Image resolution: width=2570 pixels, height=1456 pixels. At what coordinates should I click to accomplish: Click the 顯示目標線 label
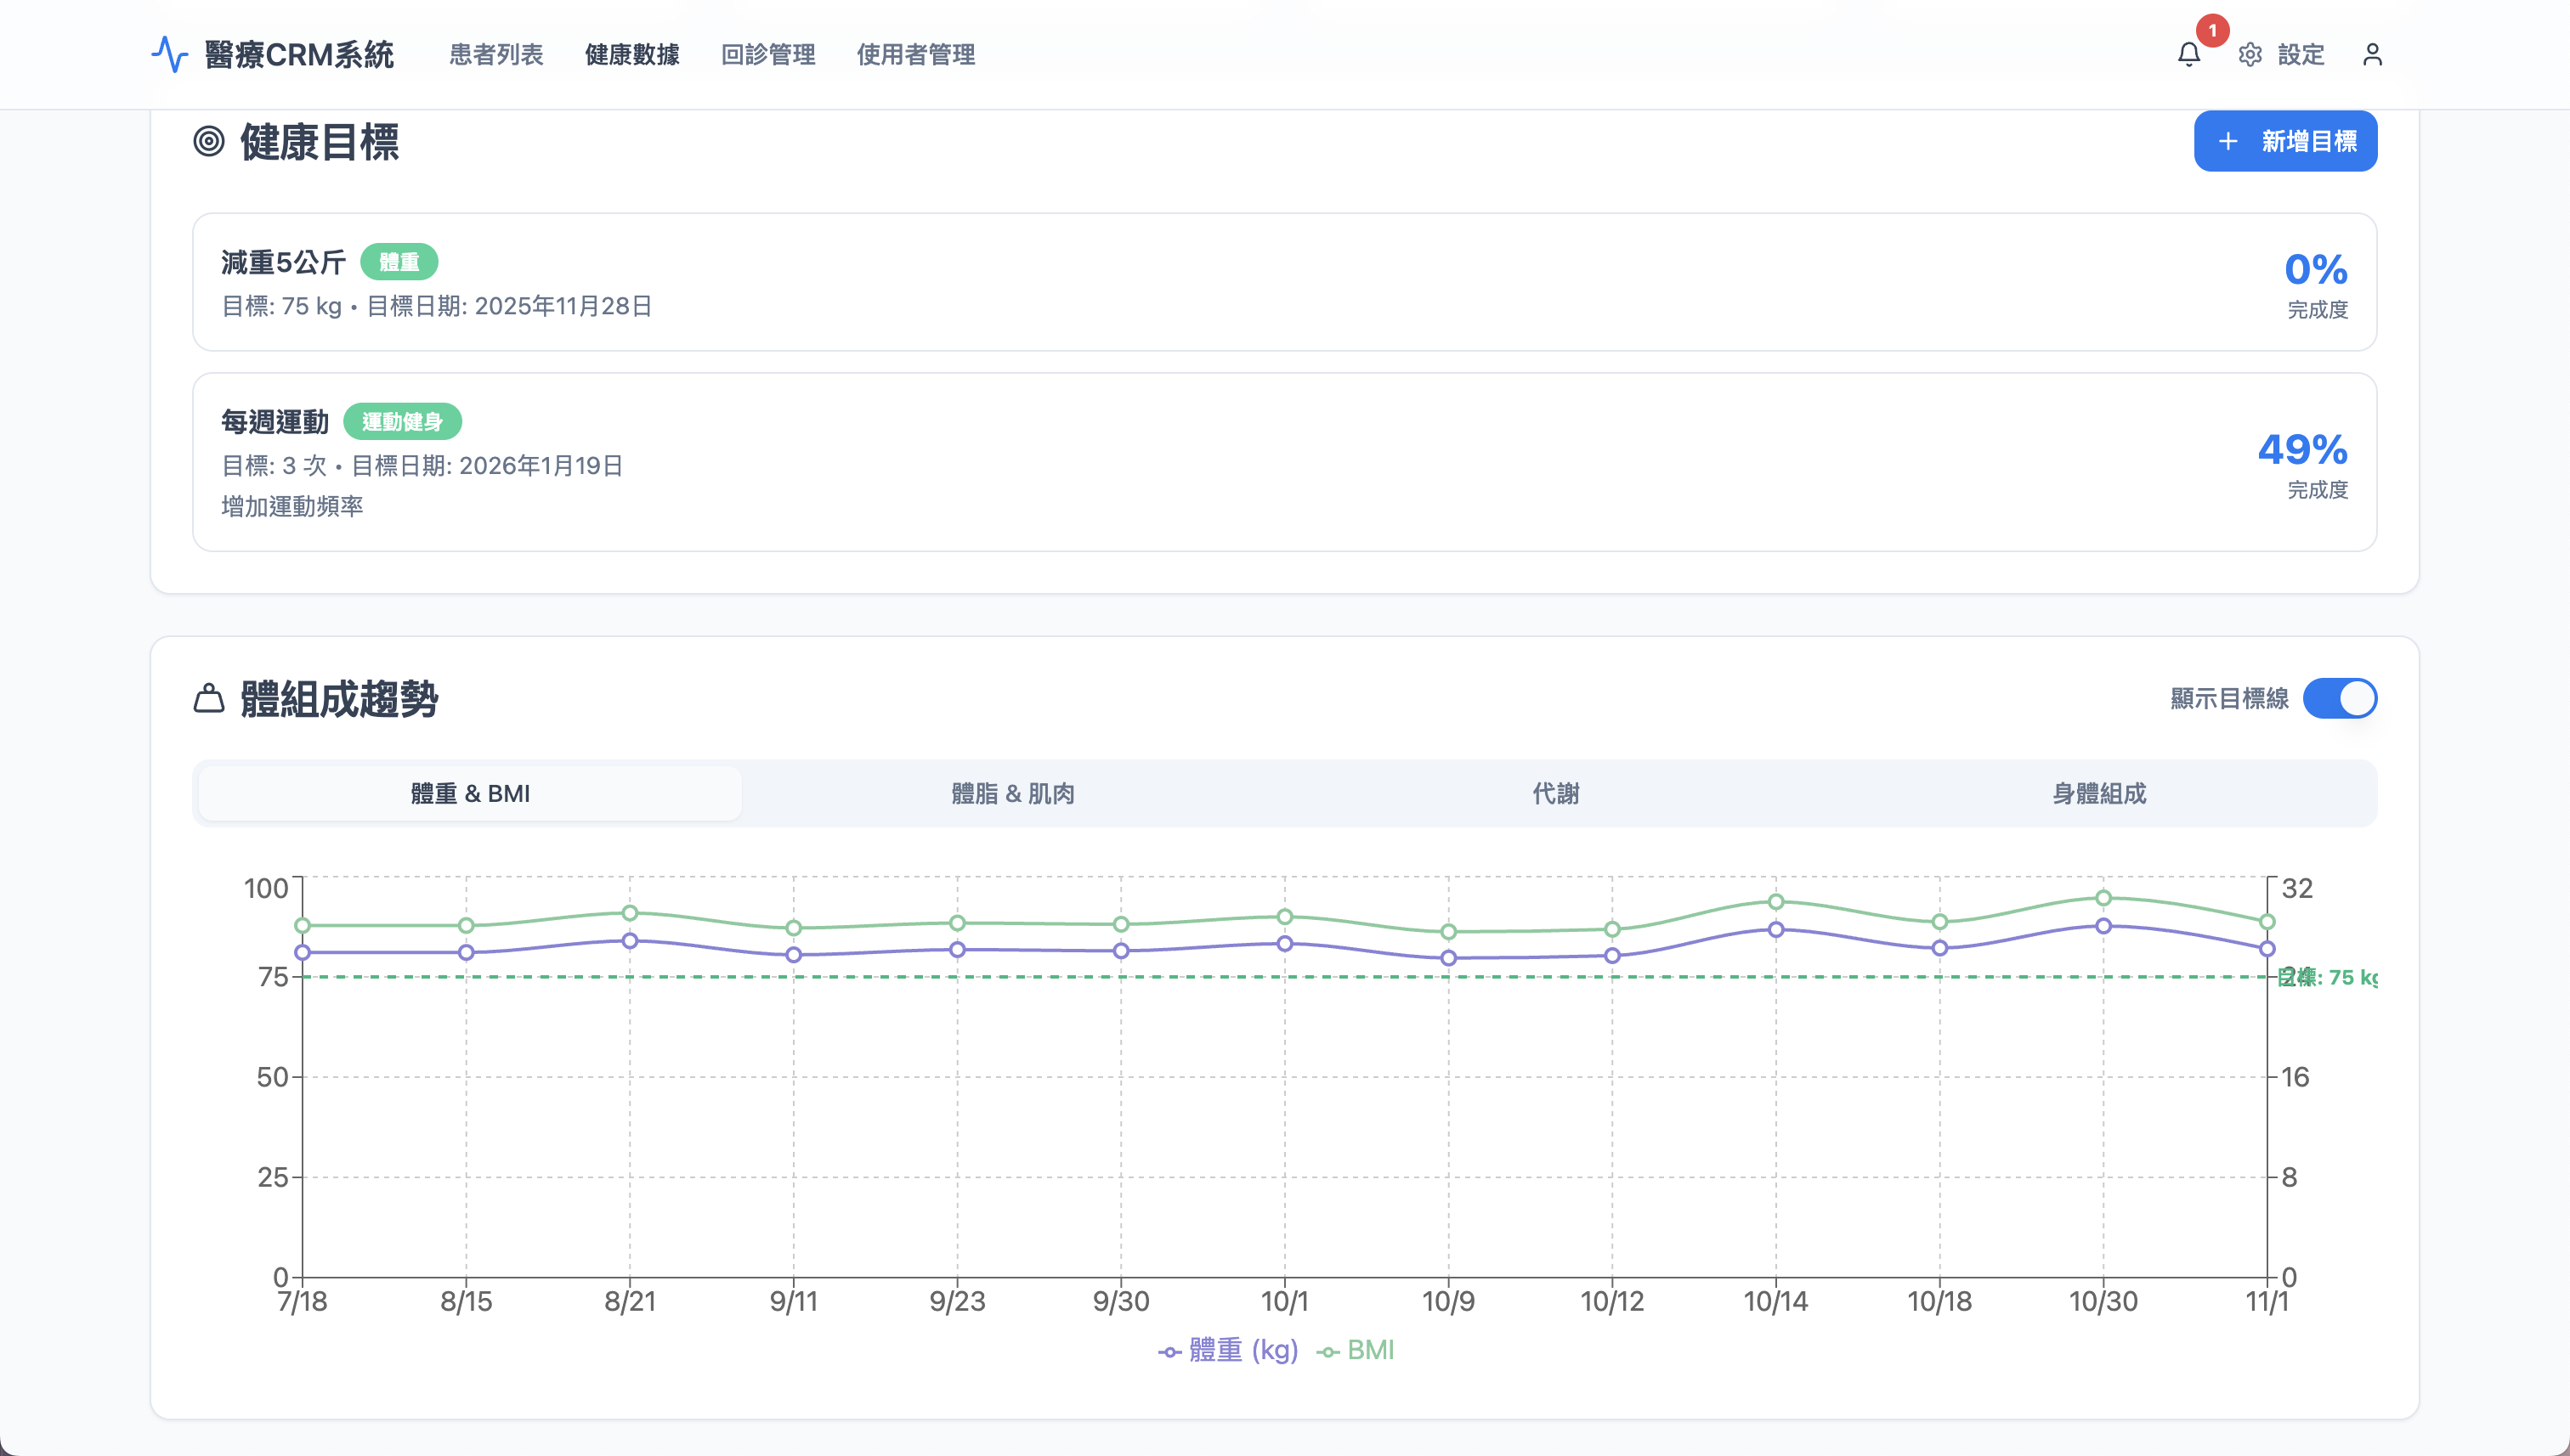(2230, 698)
